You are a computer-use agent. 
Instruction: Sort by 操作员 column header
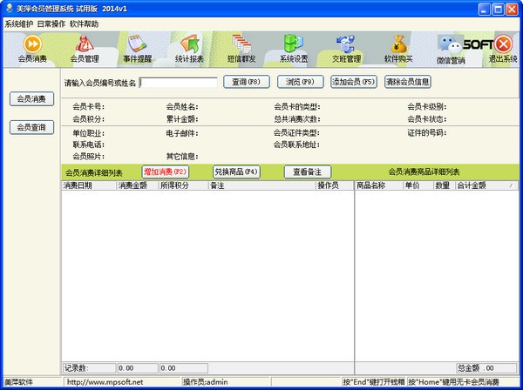click(335, 185)
